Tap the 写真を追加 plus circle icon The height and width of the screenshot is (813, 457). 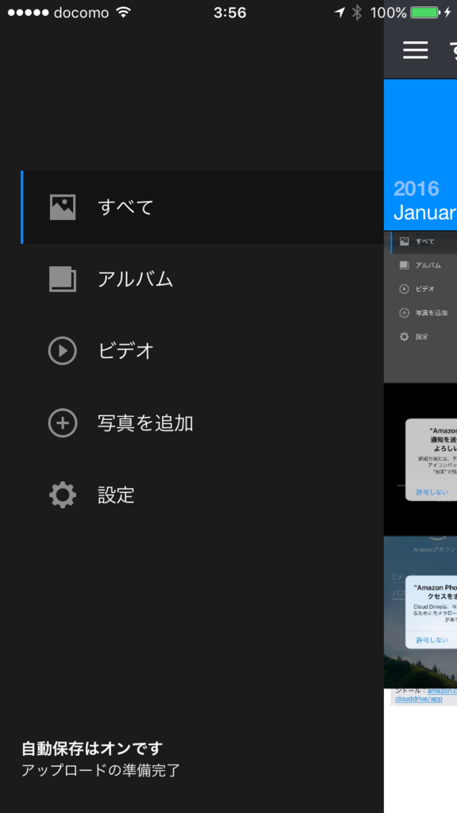63,423
